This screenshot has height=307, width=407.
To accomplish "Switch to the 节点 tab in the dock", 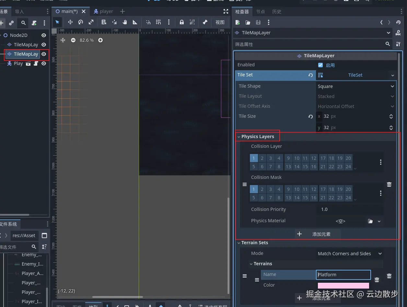I will point(261,12).
